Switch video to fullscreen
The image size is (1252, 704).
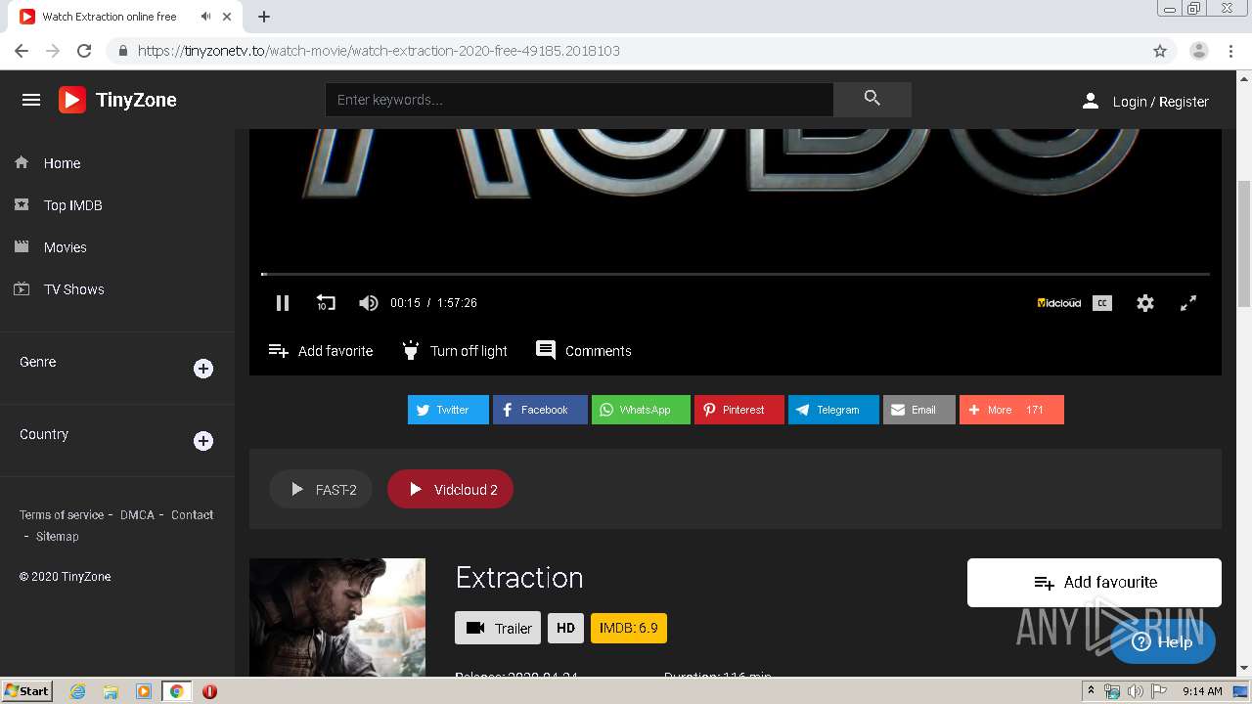1188,303
